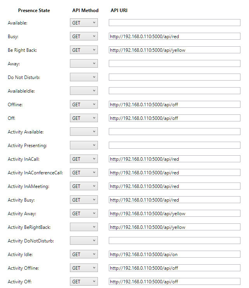Click the 'Be Right Back:' label
The height and width of the screenshot is (288, 249).
(x=22, y=50)
